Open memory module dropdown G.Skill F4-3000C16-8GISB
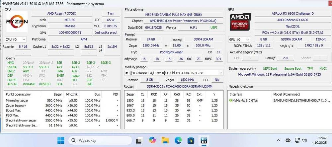 (x=174, y=73)
